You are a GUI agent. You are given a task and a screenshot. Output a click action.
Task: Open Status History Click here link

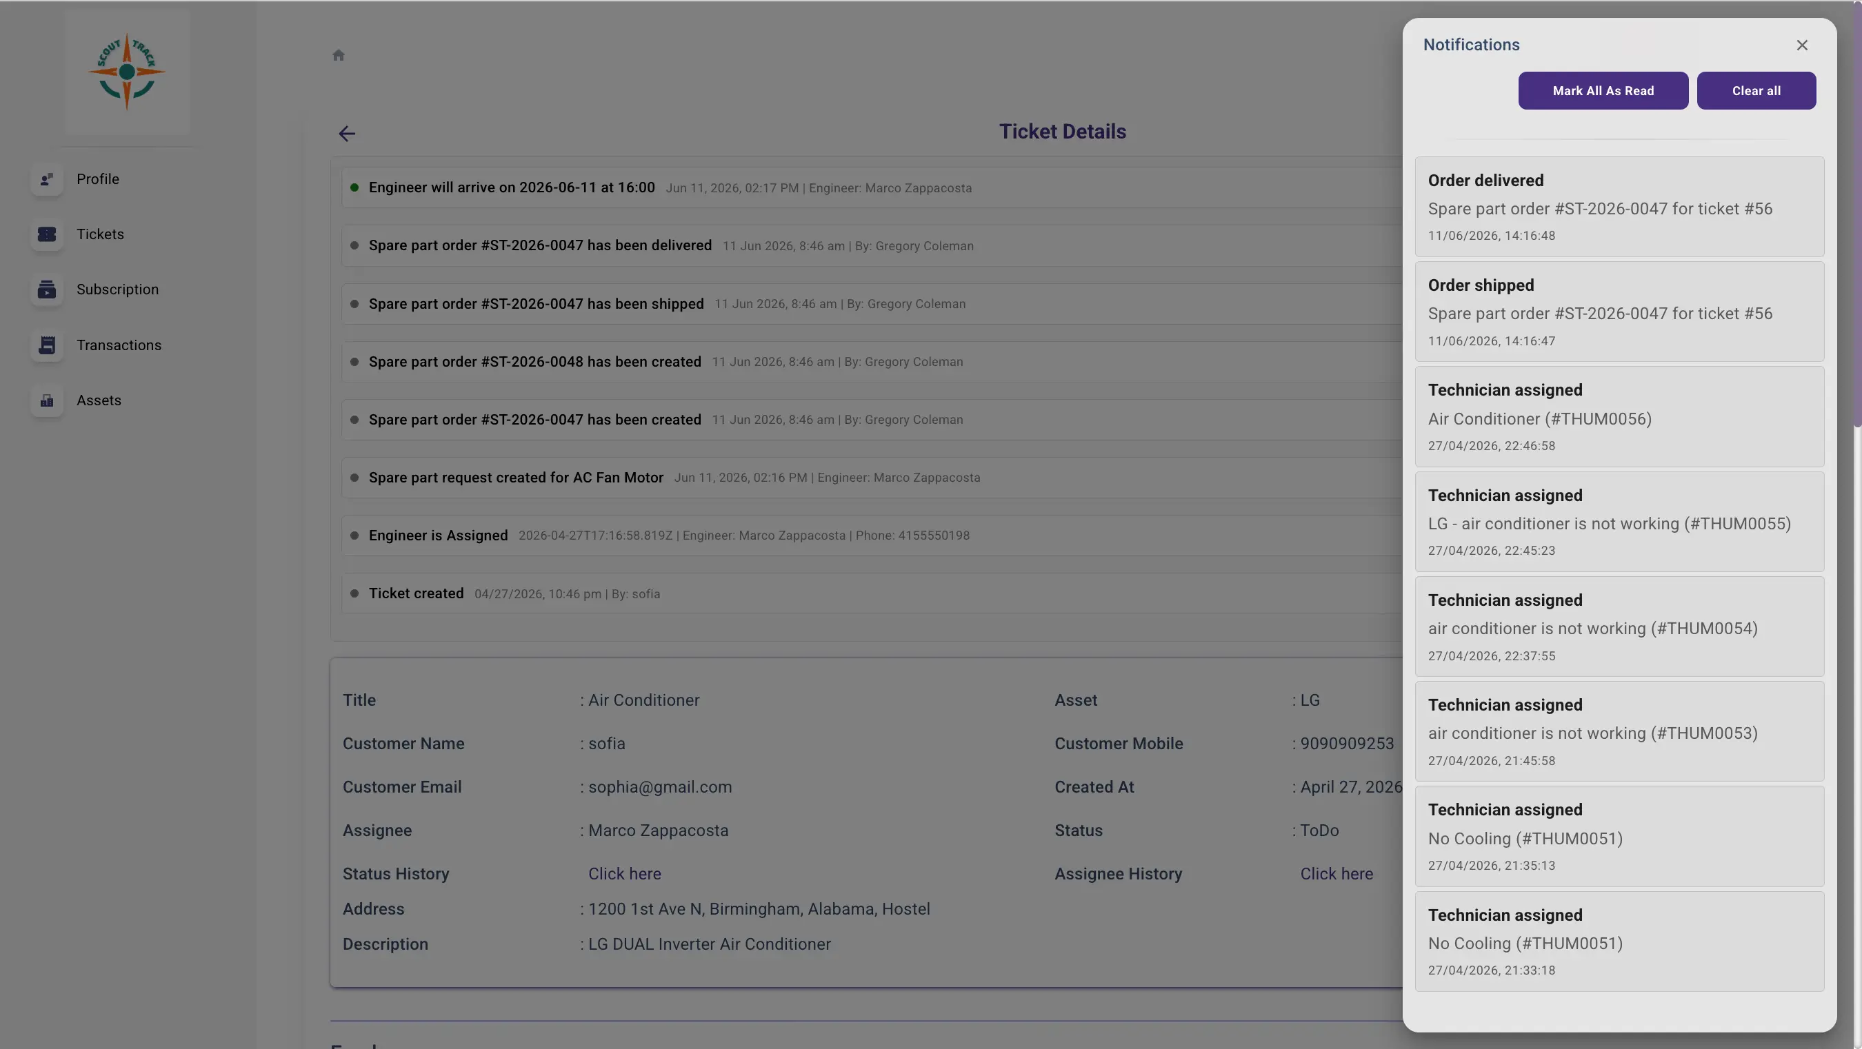coord(625,873)
